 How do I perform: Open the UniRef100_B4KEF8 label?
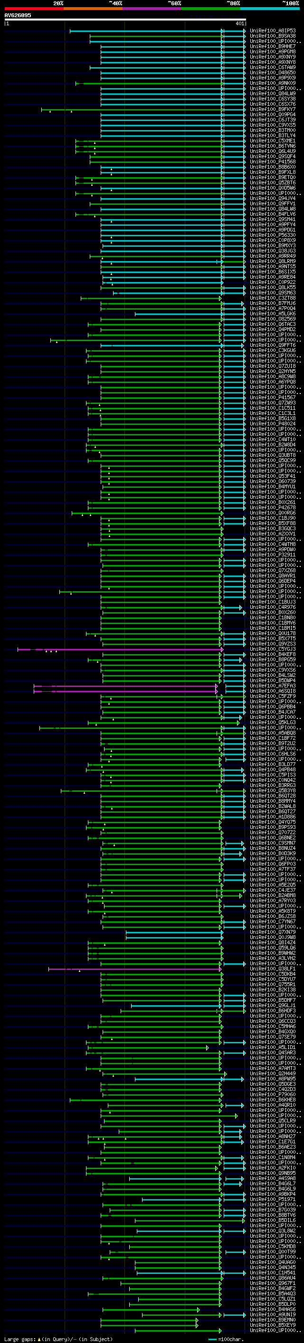(272, 654)
